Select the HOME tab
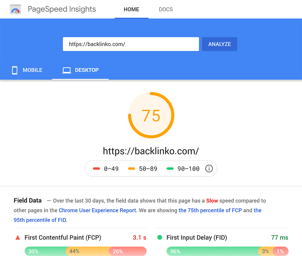The height and width of the screenshot is (272, 302). coord(131,9)
